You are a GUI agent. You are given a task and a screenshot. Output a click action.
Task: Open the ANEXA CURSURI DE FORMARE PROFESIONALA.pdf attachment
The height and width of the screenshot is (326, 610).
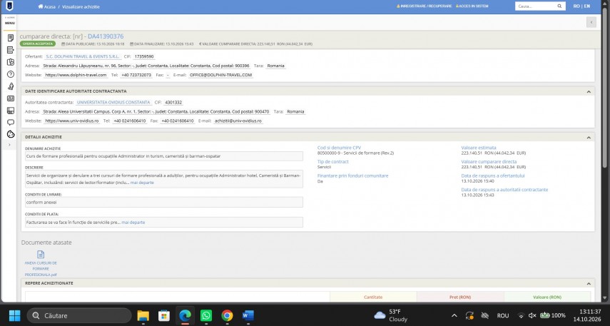click(41, 264)
